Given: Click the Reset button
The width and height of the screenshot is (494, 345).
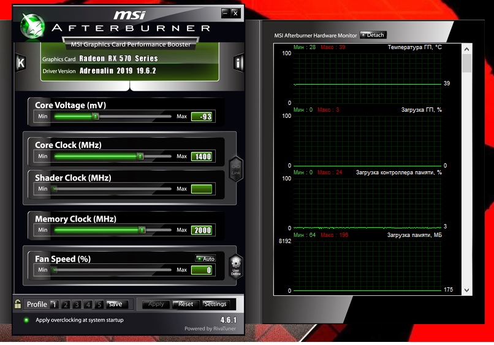Looking at the screenshot, I should (x=185, y=304).
